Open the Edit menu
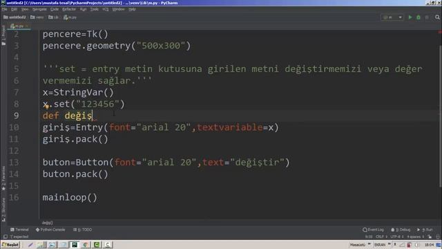Screen dimensions: 442x249 pyautogui.click(x=14, y=9)
